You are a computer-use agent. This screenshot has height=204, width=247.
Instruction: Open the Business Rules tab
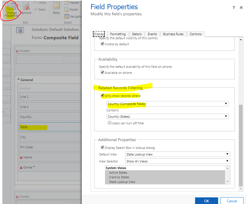click(173, 34)
